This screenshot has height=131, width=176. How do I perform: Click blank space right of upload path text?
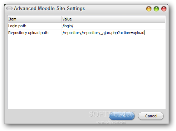(x=155, y=33)
